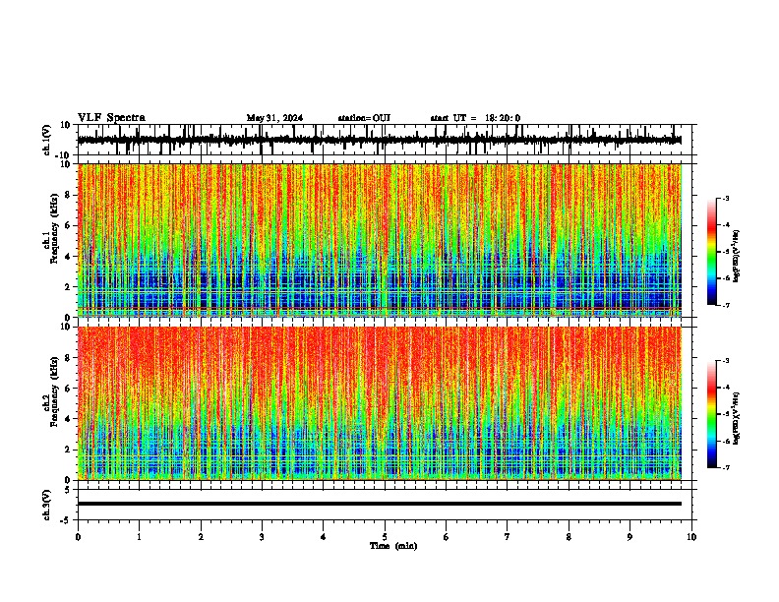Click the ch.2 color bar log(PSD) label
The width and height of the screenshot is (779, 602).
(736, 418)
